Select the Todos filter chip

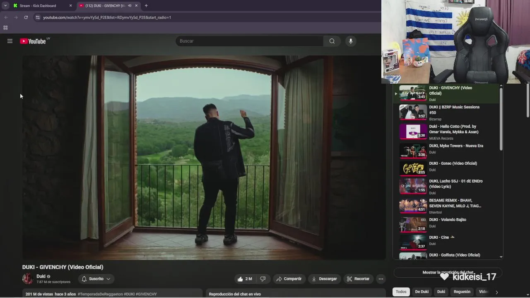401,292
